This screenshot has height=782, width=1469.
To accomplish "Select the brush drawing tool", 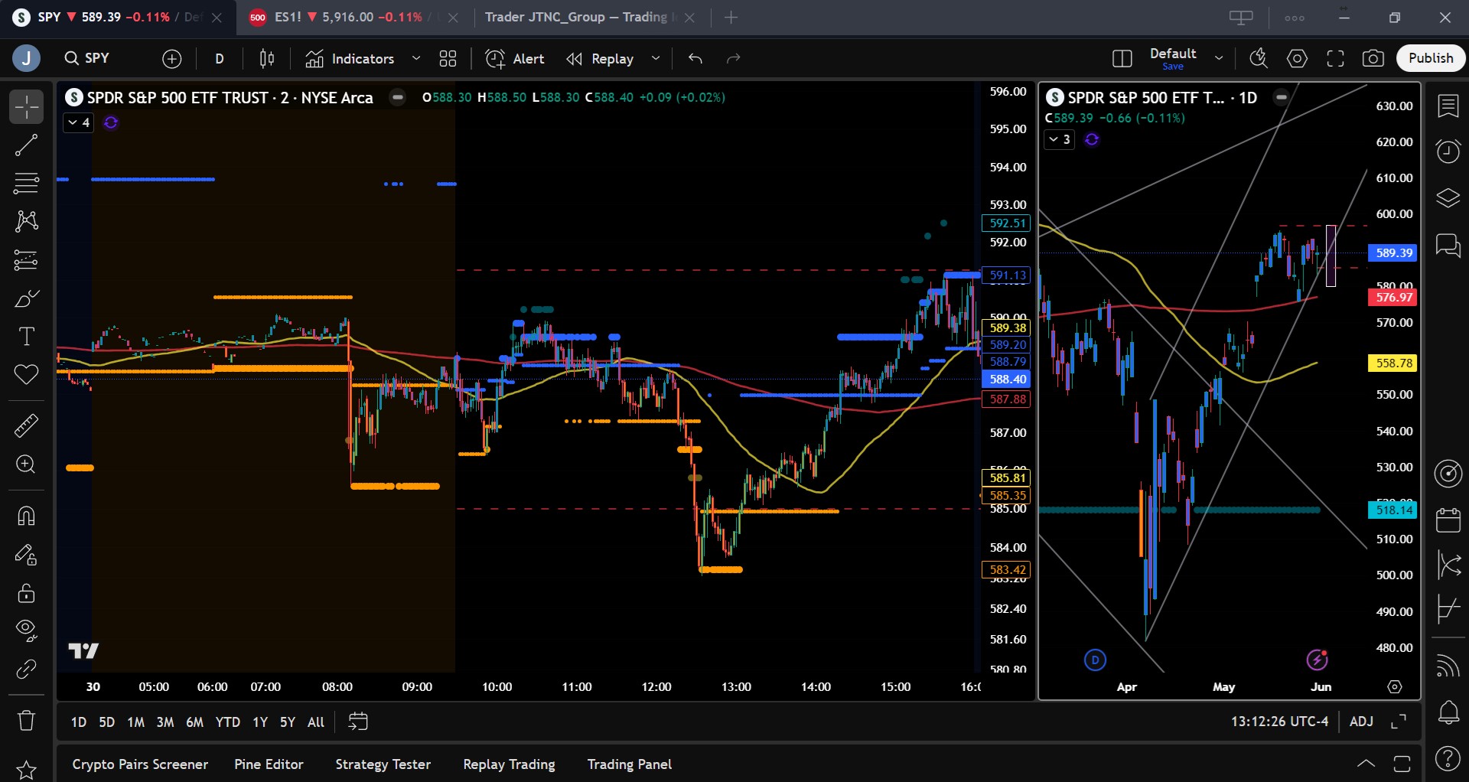I will pos(26,298).
